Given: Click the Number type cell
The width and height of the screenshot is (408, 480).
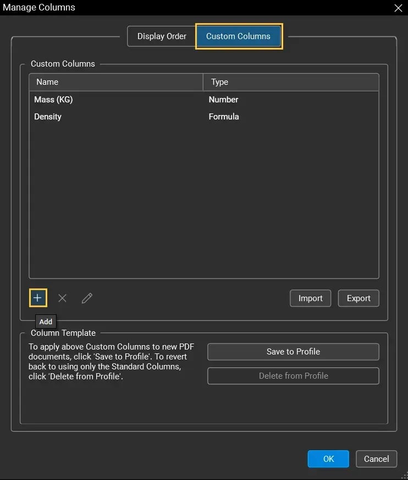Looking at the screenshot, I should 223,100.
